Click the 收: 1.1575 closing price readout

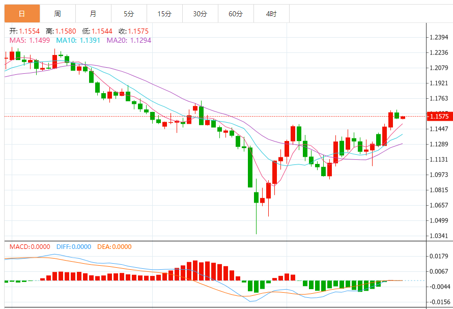pyautogui.click(x=133, y=31)
